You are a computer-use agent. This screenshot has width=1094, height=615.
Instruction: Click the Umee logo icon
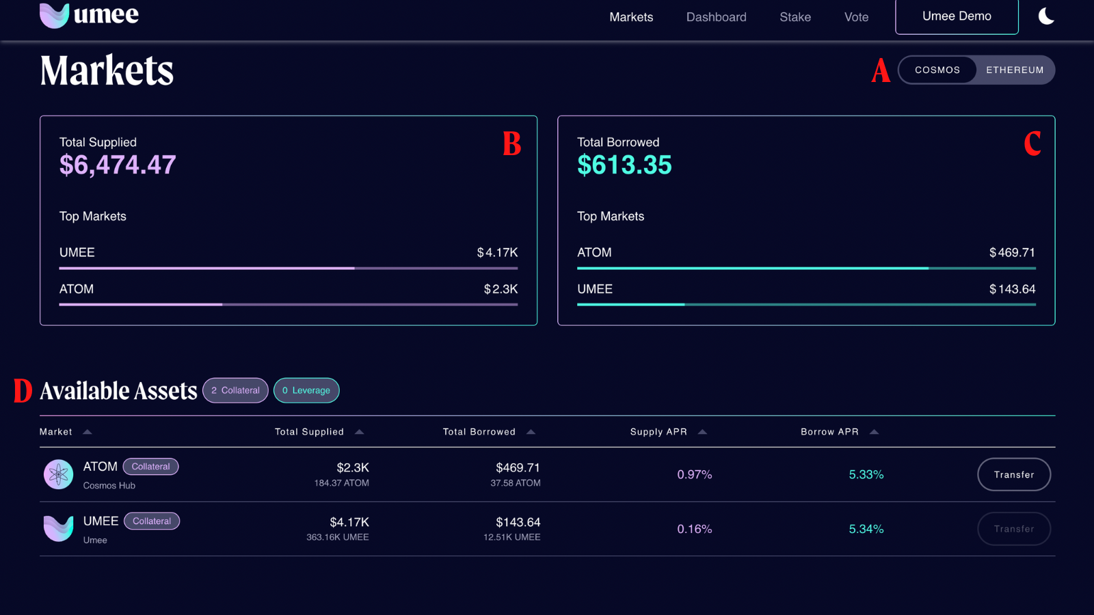click(55, 15)
